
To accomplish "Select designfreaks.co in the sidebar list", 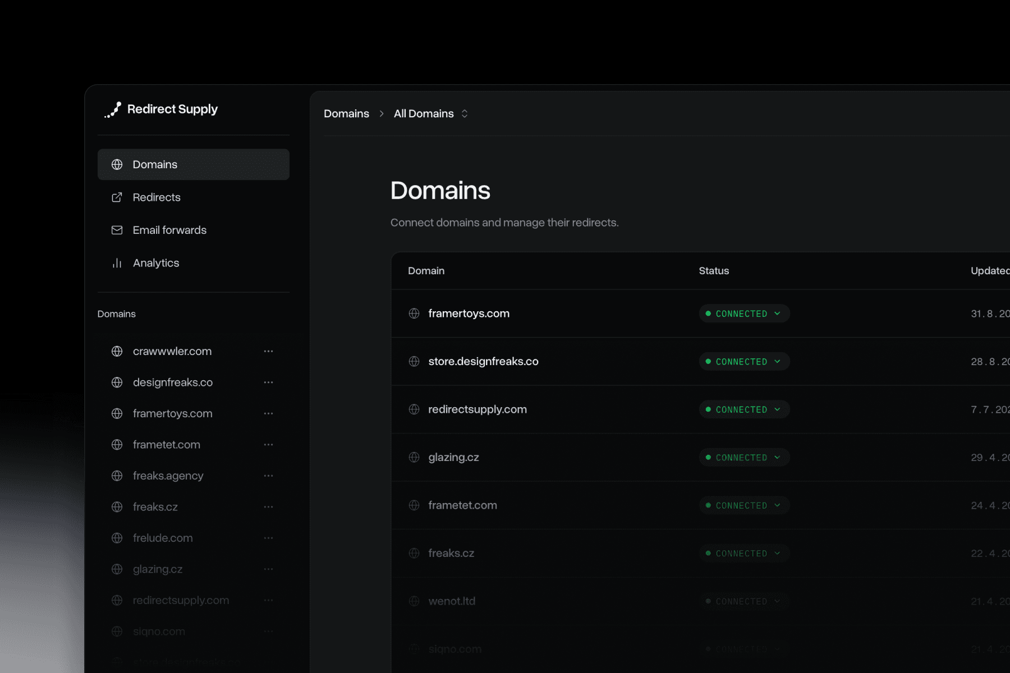I will (x=173, y=382).
